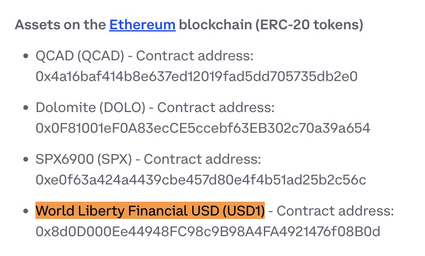425x256 pixels.
Task: Click the QCAD contract address starting 0x4a16
Action: tap(197, 77)
